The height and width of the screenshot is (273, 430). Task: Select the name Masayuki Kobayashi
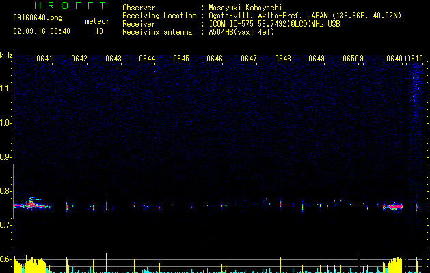tap(245, 8)
